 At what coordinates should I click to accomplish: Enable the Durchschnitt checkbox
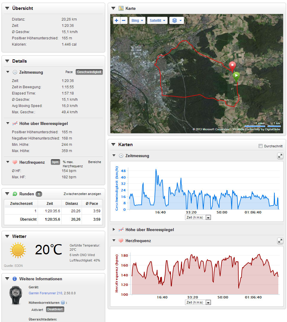[x=260, y=146]
